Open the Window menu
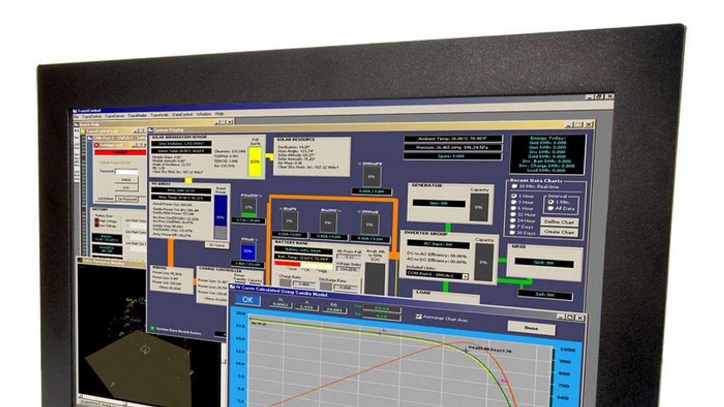Viewport: 724px width, 407px height. (x=204, y=114)
